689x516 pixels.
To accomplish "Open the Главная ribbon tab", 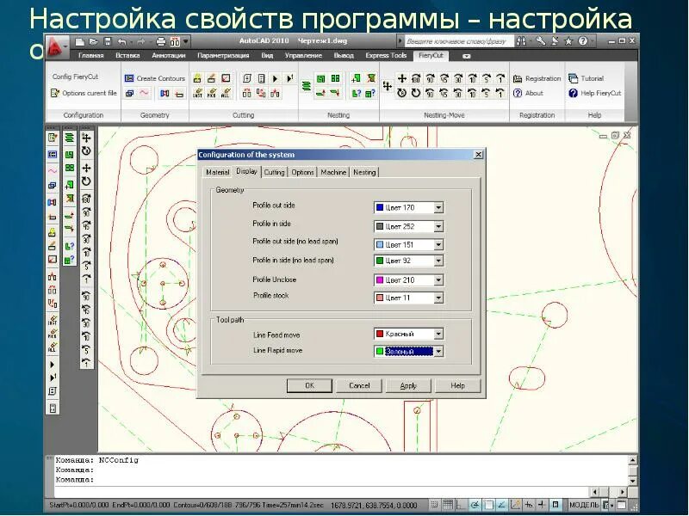I will (x=91, y=56).
